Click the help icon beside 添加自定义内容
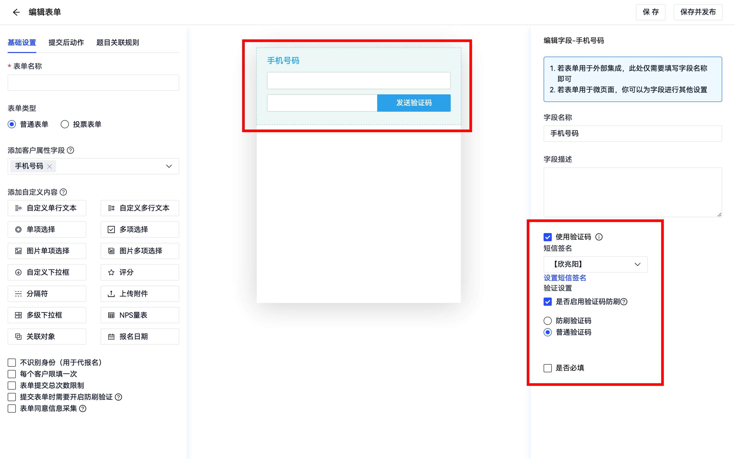 [63, 192]
